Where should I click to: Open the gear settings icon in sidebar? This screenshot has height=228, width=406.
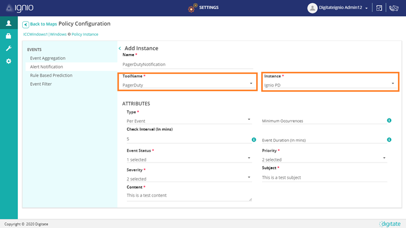point(8,61)
